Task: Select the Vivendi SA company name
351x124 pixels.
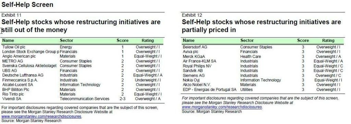Action: pos(12,99)
